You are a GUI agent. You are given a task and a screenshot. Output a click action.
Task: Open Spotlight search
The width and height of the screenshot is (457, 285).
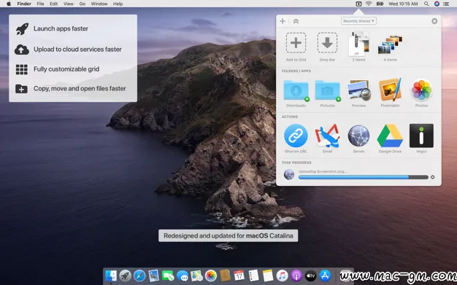[426, 4]
